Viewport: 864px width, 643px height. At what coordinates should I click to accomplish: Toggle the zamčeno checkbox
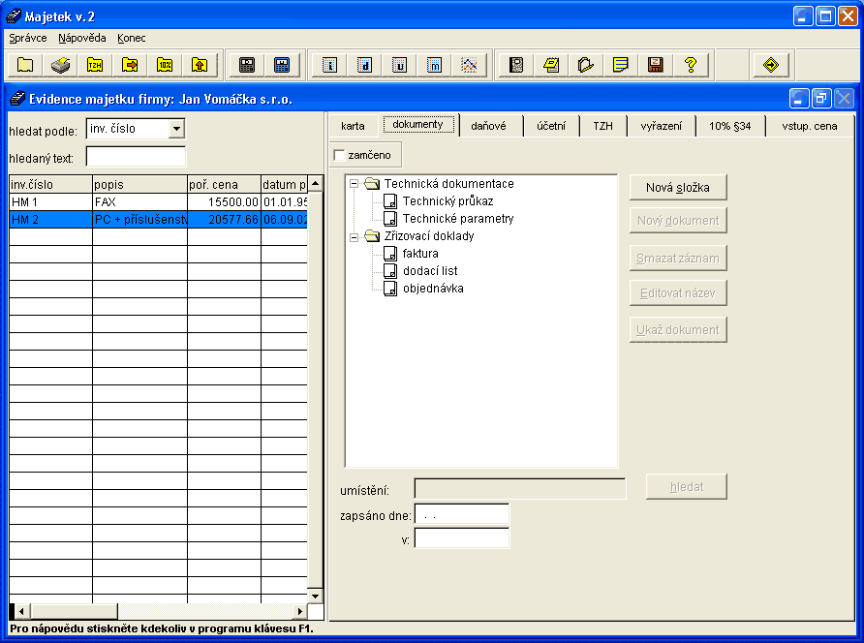[339, 155]
